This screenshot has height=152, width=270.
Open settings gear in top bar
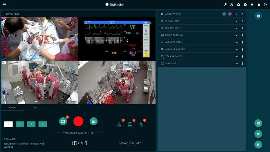pos(239,5)
